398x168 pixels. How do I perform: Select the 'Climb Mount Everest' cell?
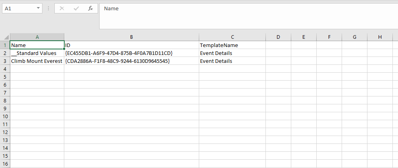point(37,61)
